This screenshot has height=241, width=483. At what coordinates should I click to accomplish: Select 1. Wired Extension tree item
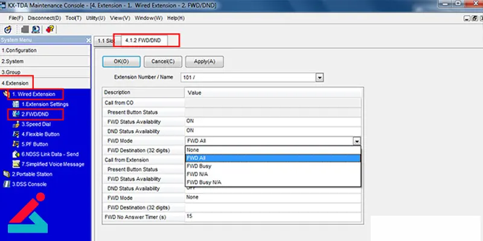click(34, 94)
